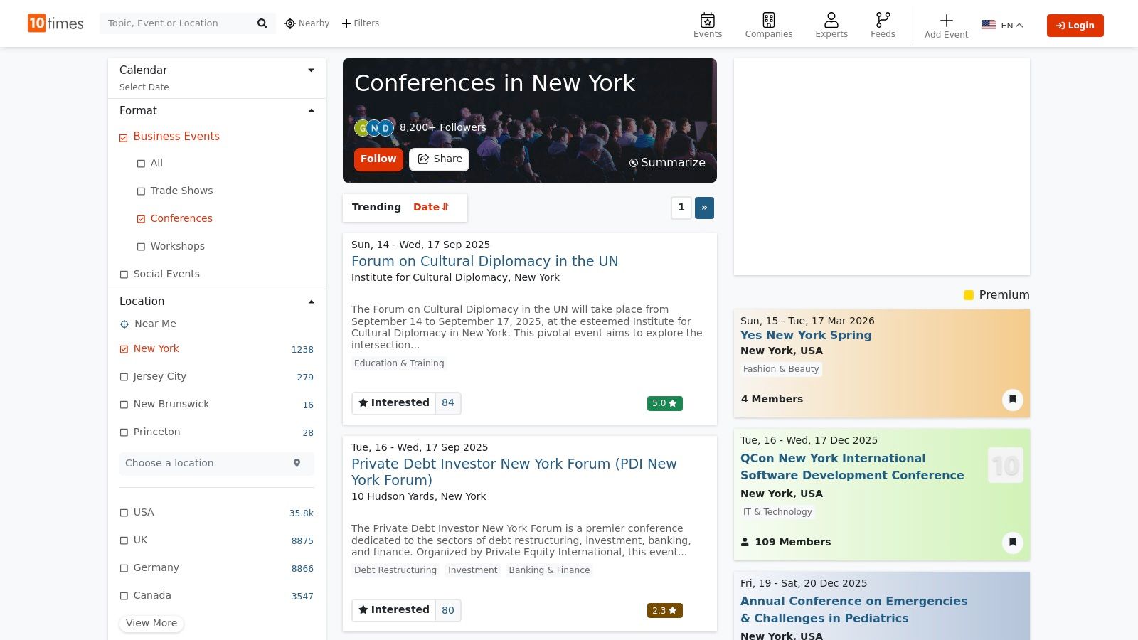The height and width of the screenshot is (640, 1138).
Task: Switch to the Trending tab
Action: pos(376,207)
